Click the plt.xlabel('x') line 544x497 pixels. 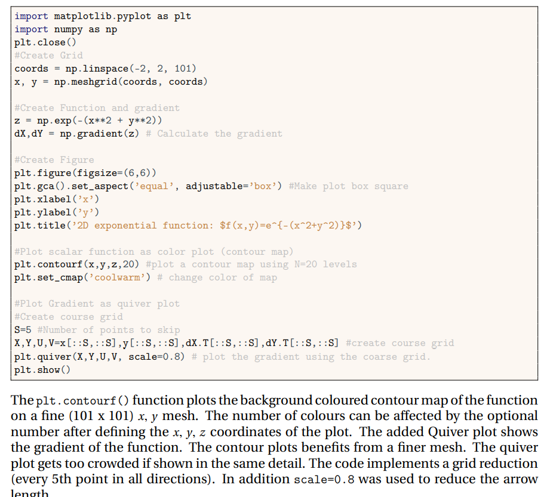click(57, 199)
